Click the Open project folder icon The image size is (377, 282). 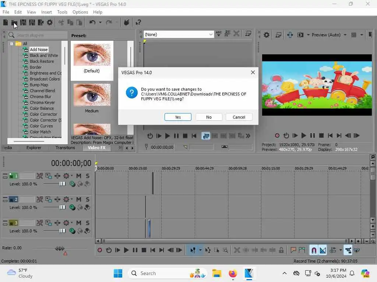14,22
